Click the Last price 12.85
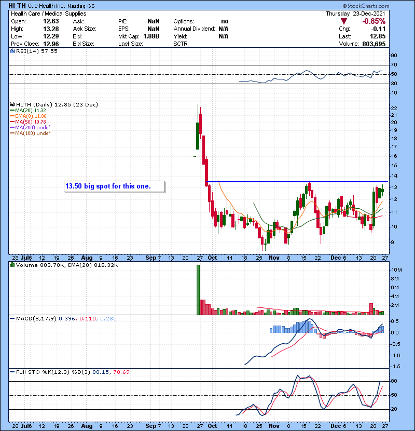The height and width of the screenshot is (431, 415). (378, 36)
